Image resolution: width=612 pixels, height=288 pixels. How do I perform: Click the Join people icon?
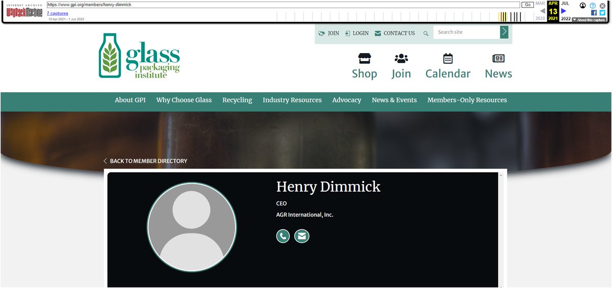[x=401, y=58]
